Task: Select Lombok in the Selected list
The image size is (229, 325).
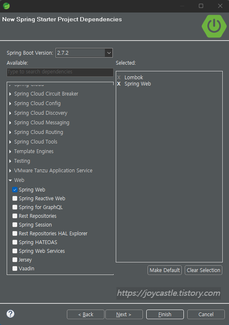Action: click(134, 78)
